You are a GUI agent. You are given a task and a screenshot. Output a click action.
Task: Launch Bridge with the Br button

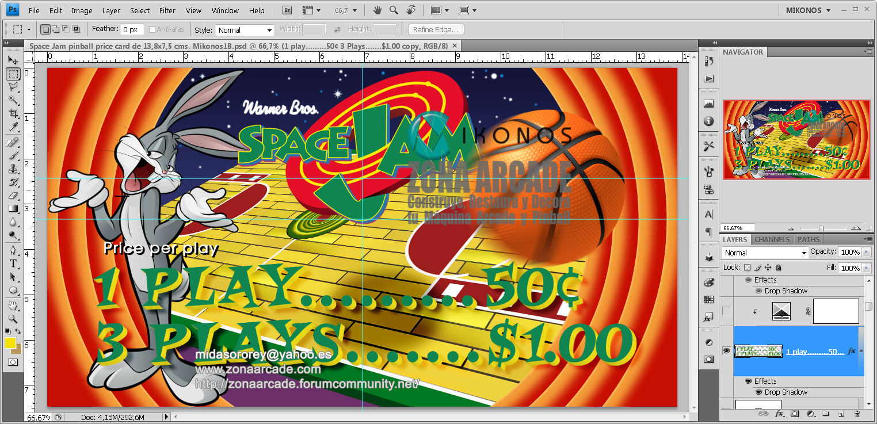pyautogui.click(x=286, y=10)
